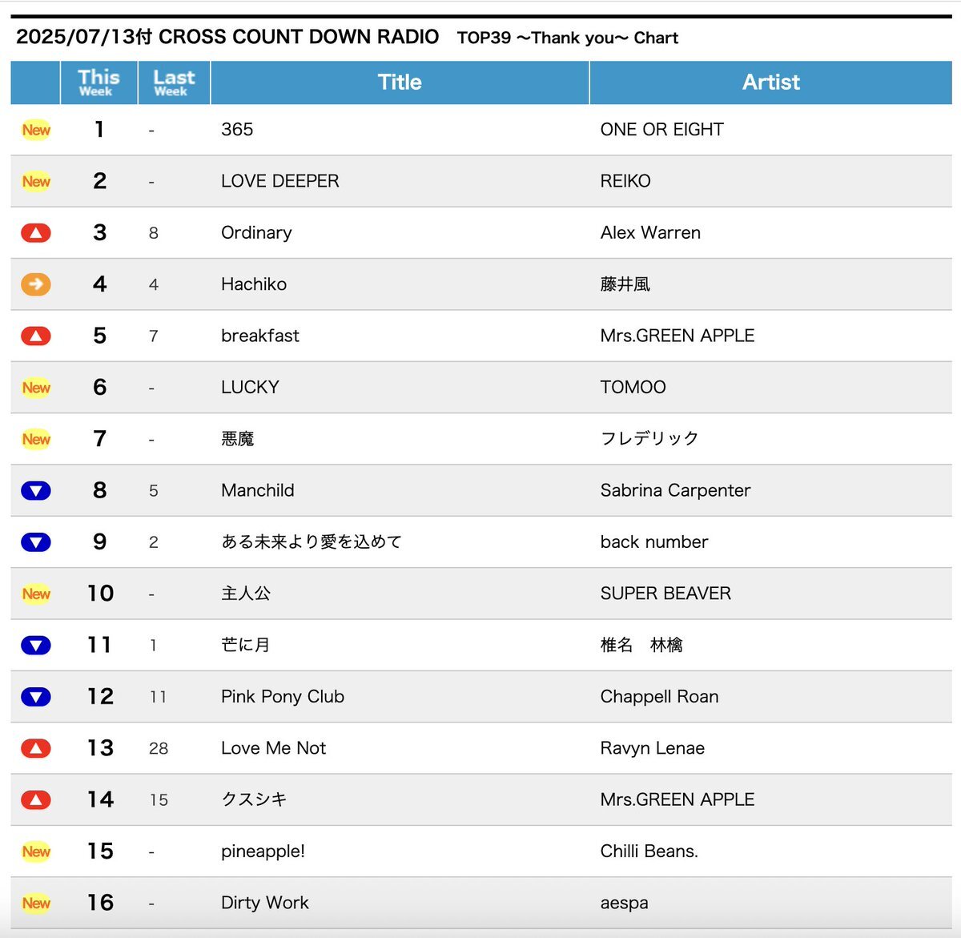961x938 pixels.
Task: Click artist back number
Action: pyautogui.click(x=654, y=542)
